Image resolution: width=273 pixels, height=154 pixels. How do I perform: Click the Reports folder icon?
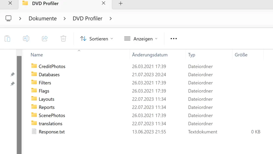pyautogui.click(x=34, y=107)
